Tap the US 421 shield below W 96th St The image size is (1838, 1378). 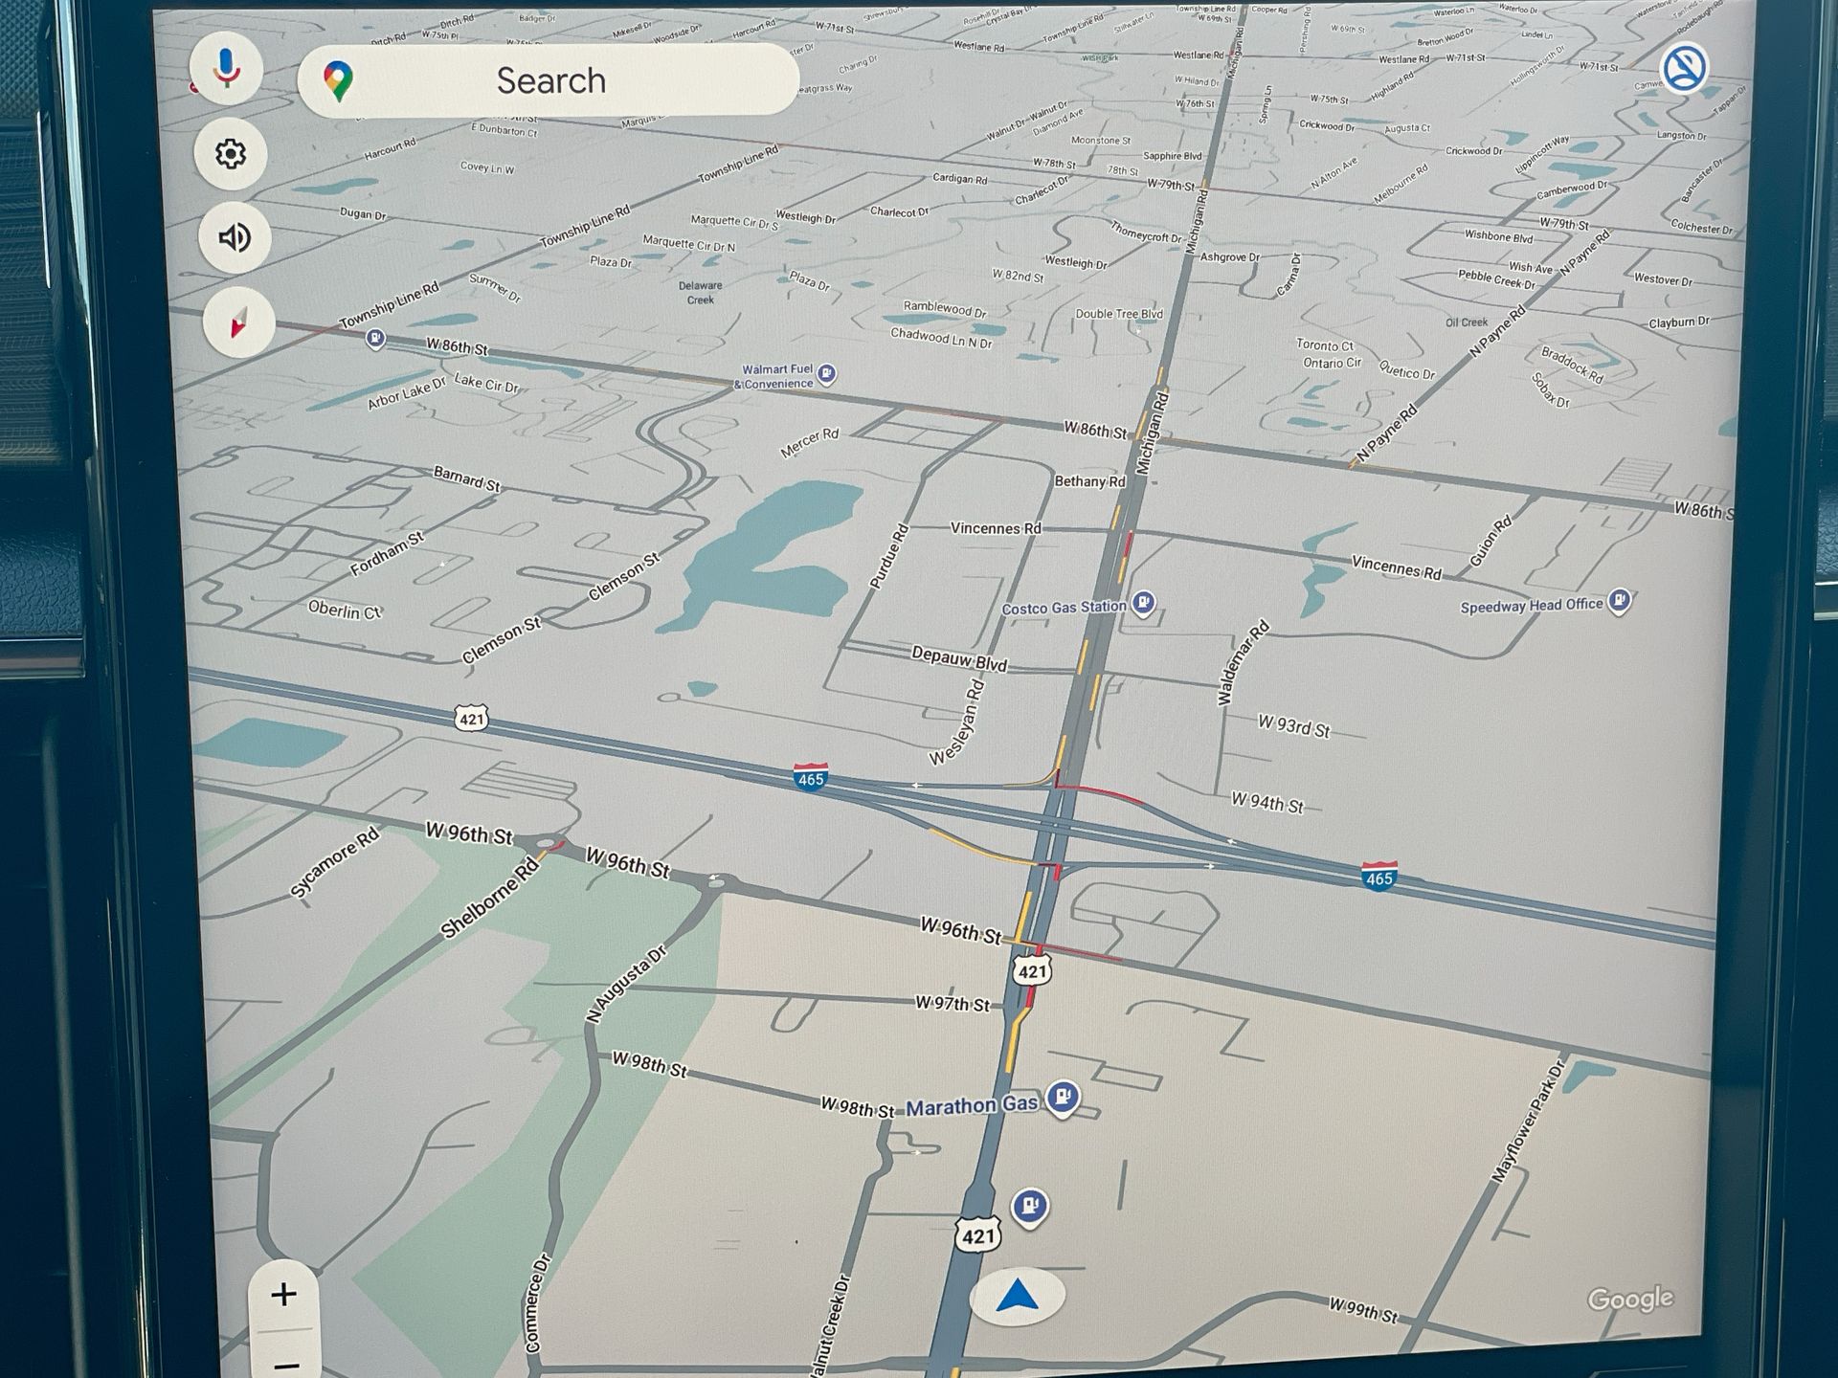point(1032,971)
